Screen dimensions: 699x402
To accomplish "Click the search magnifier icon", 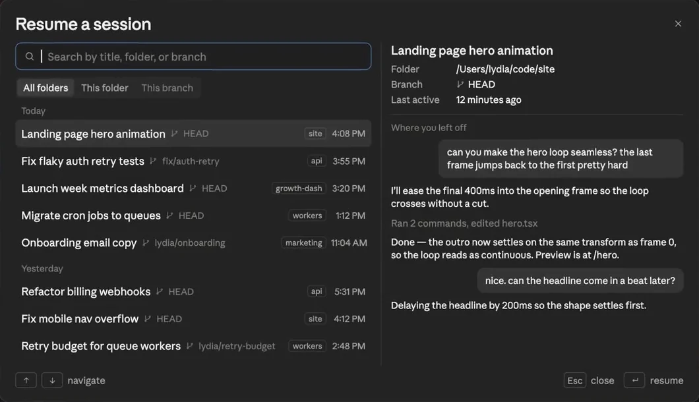I will point(30,57).
